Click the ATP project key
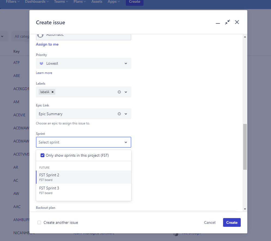The image size is (271, 241). pos(17,63)
